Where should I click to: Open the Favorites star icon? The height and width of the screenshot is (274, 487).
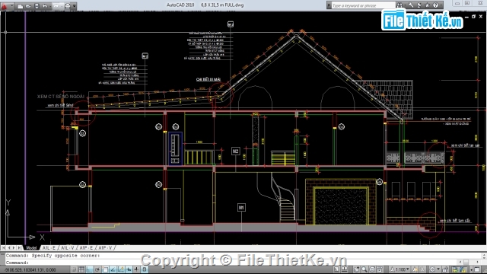pos(428,5)
